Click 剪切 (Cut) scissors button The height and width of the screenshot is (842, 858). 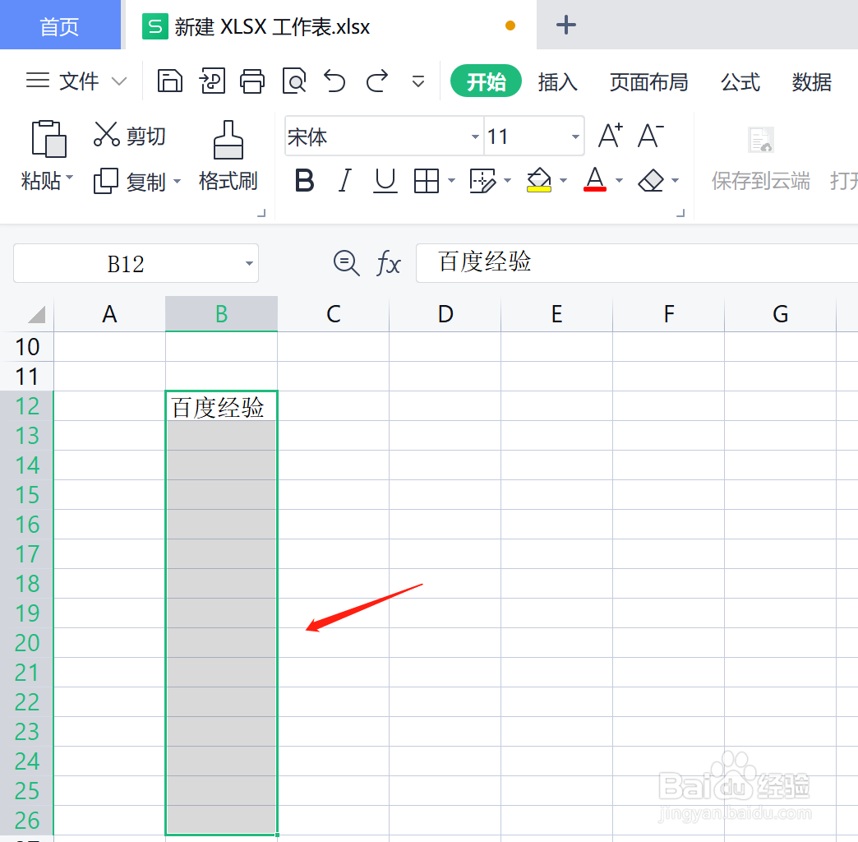pos(129,135)
